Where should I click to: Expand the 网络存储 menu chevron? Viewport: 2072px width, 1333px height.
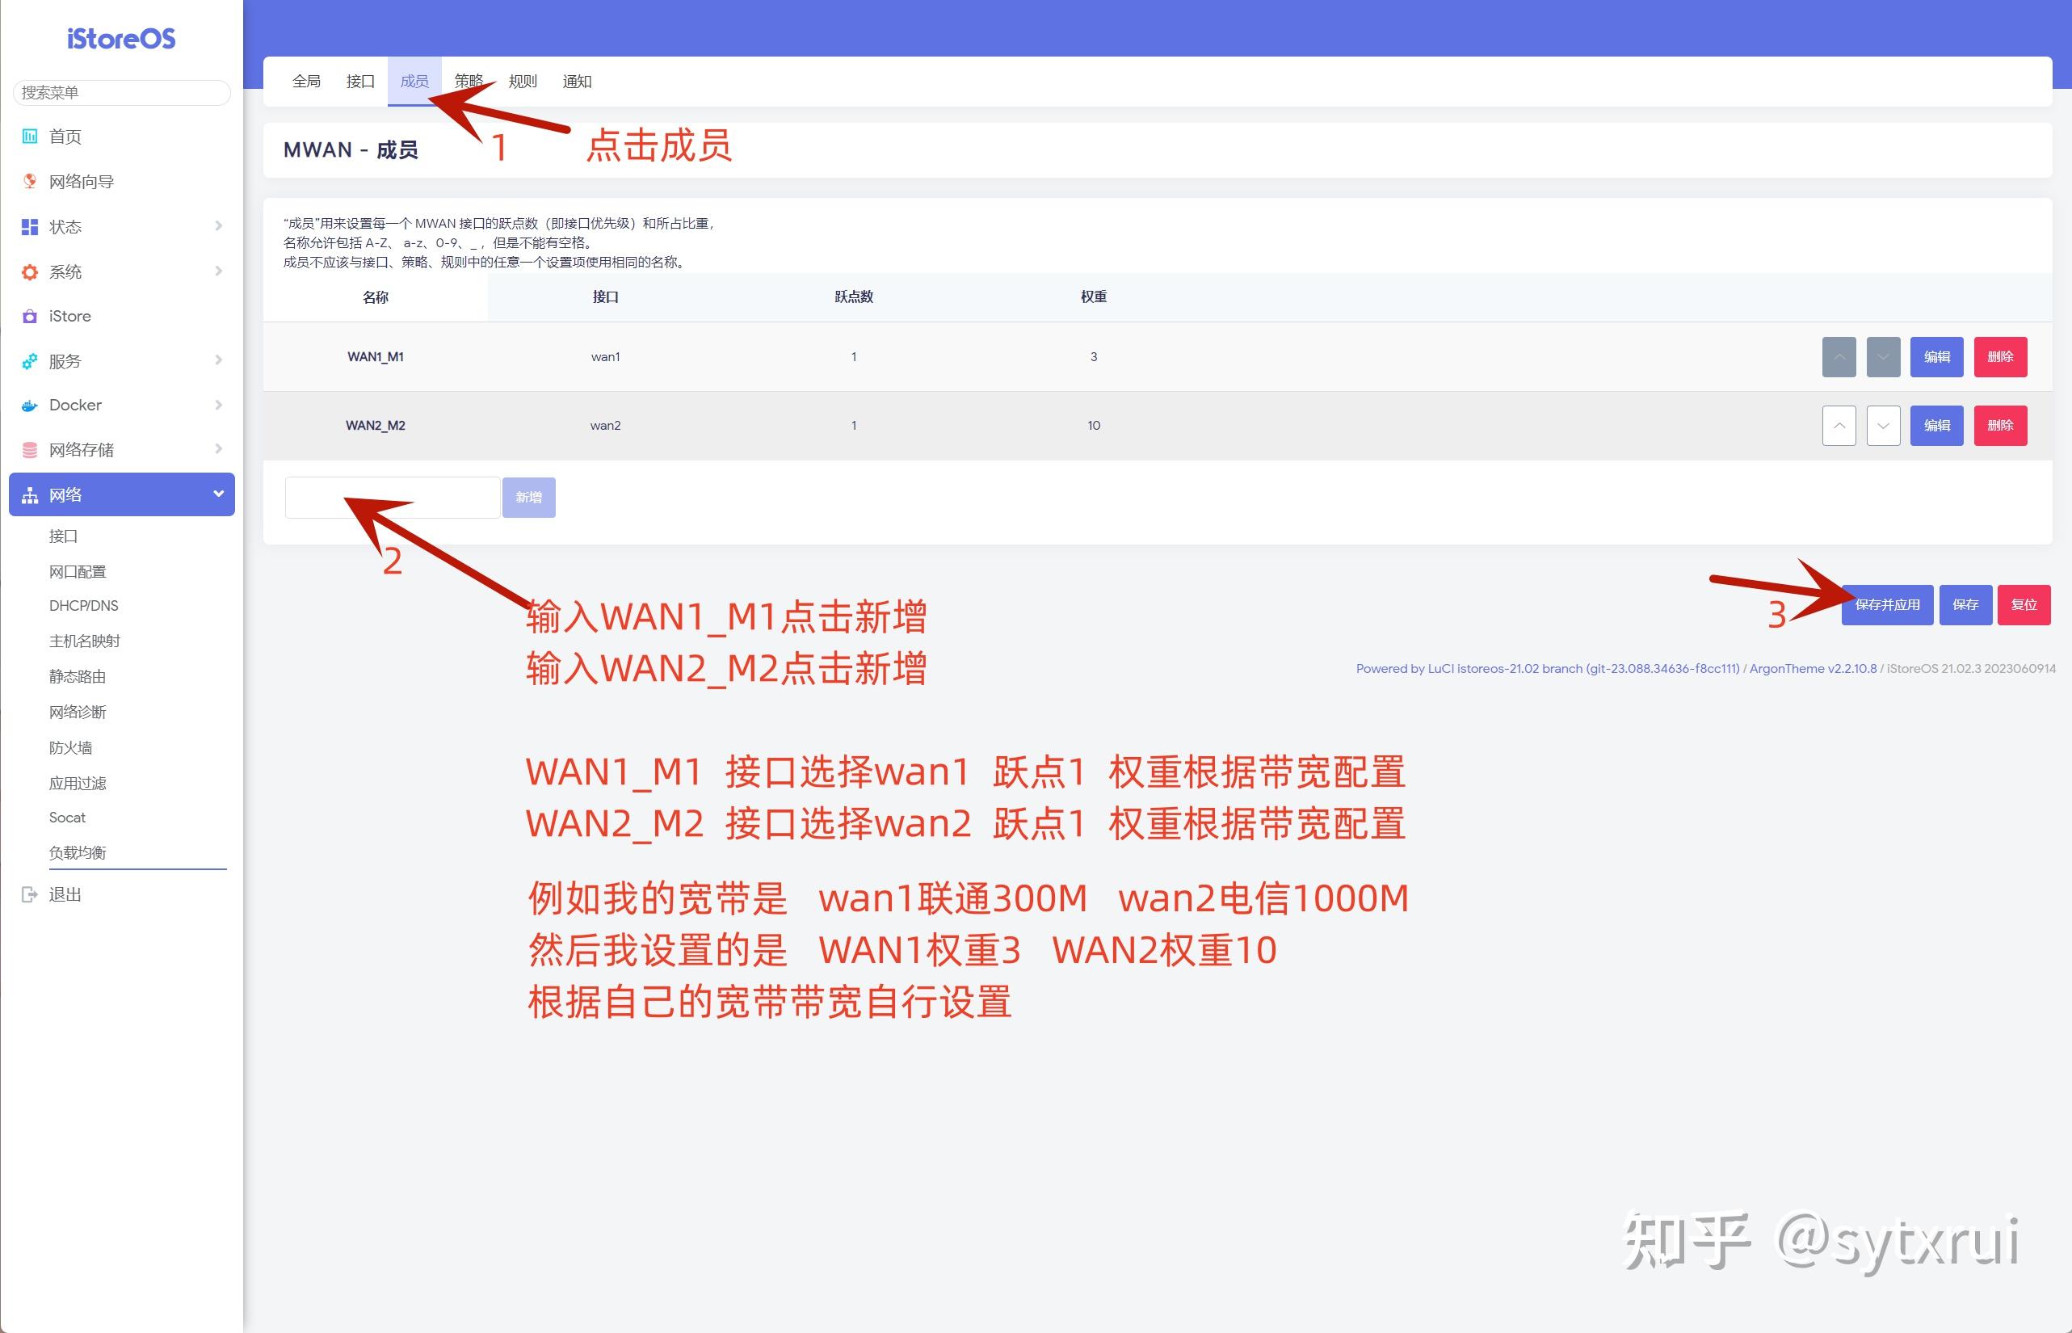tap(218, 448)
